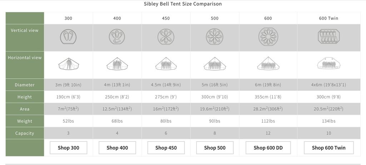The image size is (366, 165).
Task: Open the Shop 400 link
Action: (117, 148)
